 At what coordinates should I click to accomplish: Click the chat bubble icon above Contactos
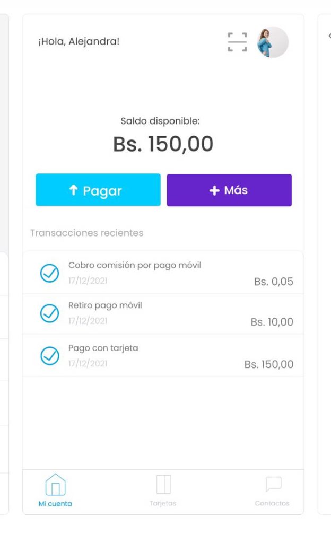pos(273,485)
